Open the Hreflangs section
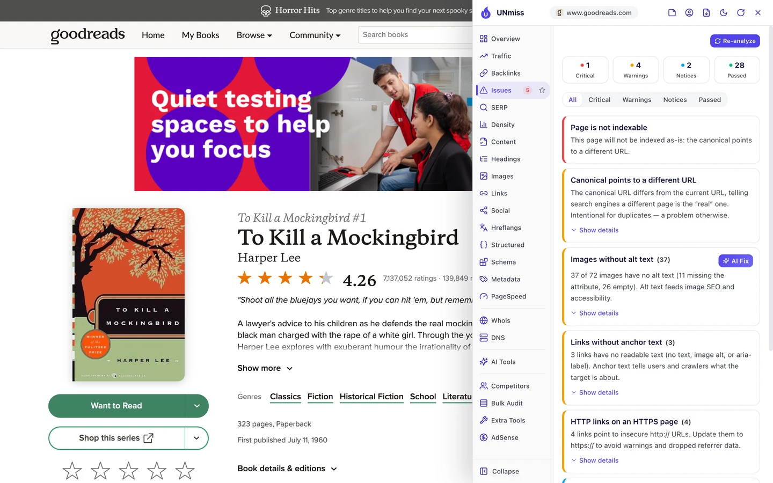The width and height of the screenshot is (773, 483). pyautogui.click(x=513, y=228)
